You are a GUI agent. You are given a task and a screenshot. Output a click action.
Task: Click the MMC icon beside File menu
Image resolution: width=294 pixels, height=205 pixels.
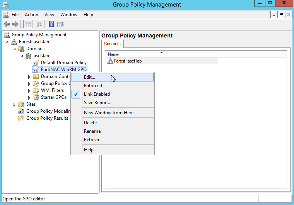[6, 15]
